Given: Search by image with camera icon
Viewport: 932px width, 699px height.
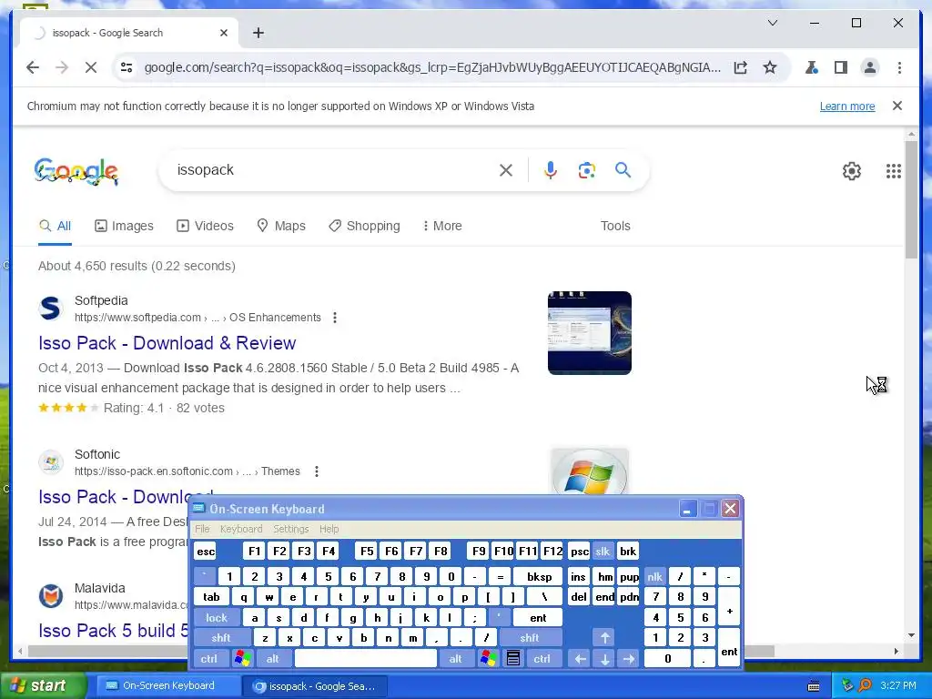Looking at the screenshot, I should tap(587, 170).
